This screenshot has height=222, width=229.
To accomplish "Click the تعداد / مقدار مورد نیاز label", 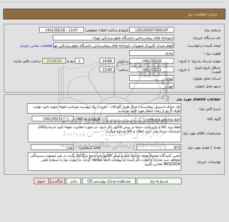I will point(204,148).
